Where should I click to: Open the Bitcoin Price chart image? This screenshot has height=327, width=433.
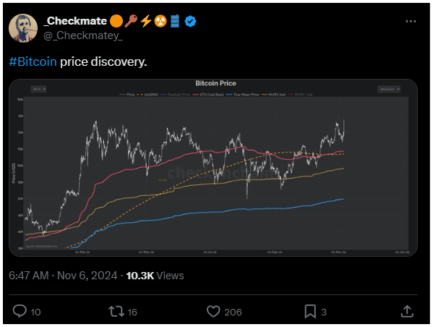[x=213, y=168]
